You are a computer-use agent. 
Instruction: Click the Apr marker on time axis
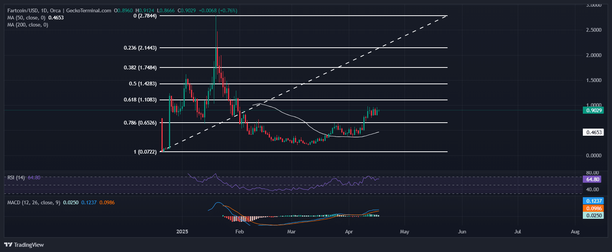(x=349, y=231)
